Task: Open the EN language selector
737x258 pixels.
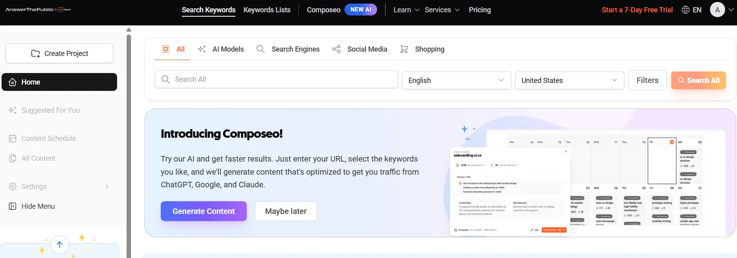Action: [697, 10]
